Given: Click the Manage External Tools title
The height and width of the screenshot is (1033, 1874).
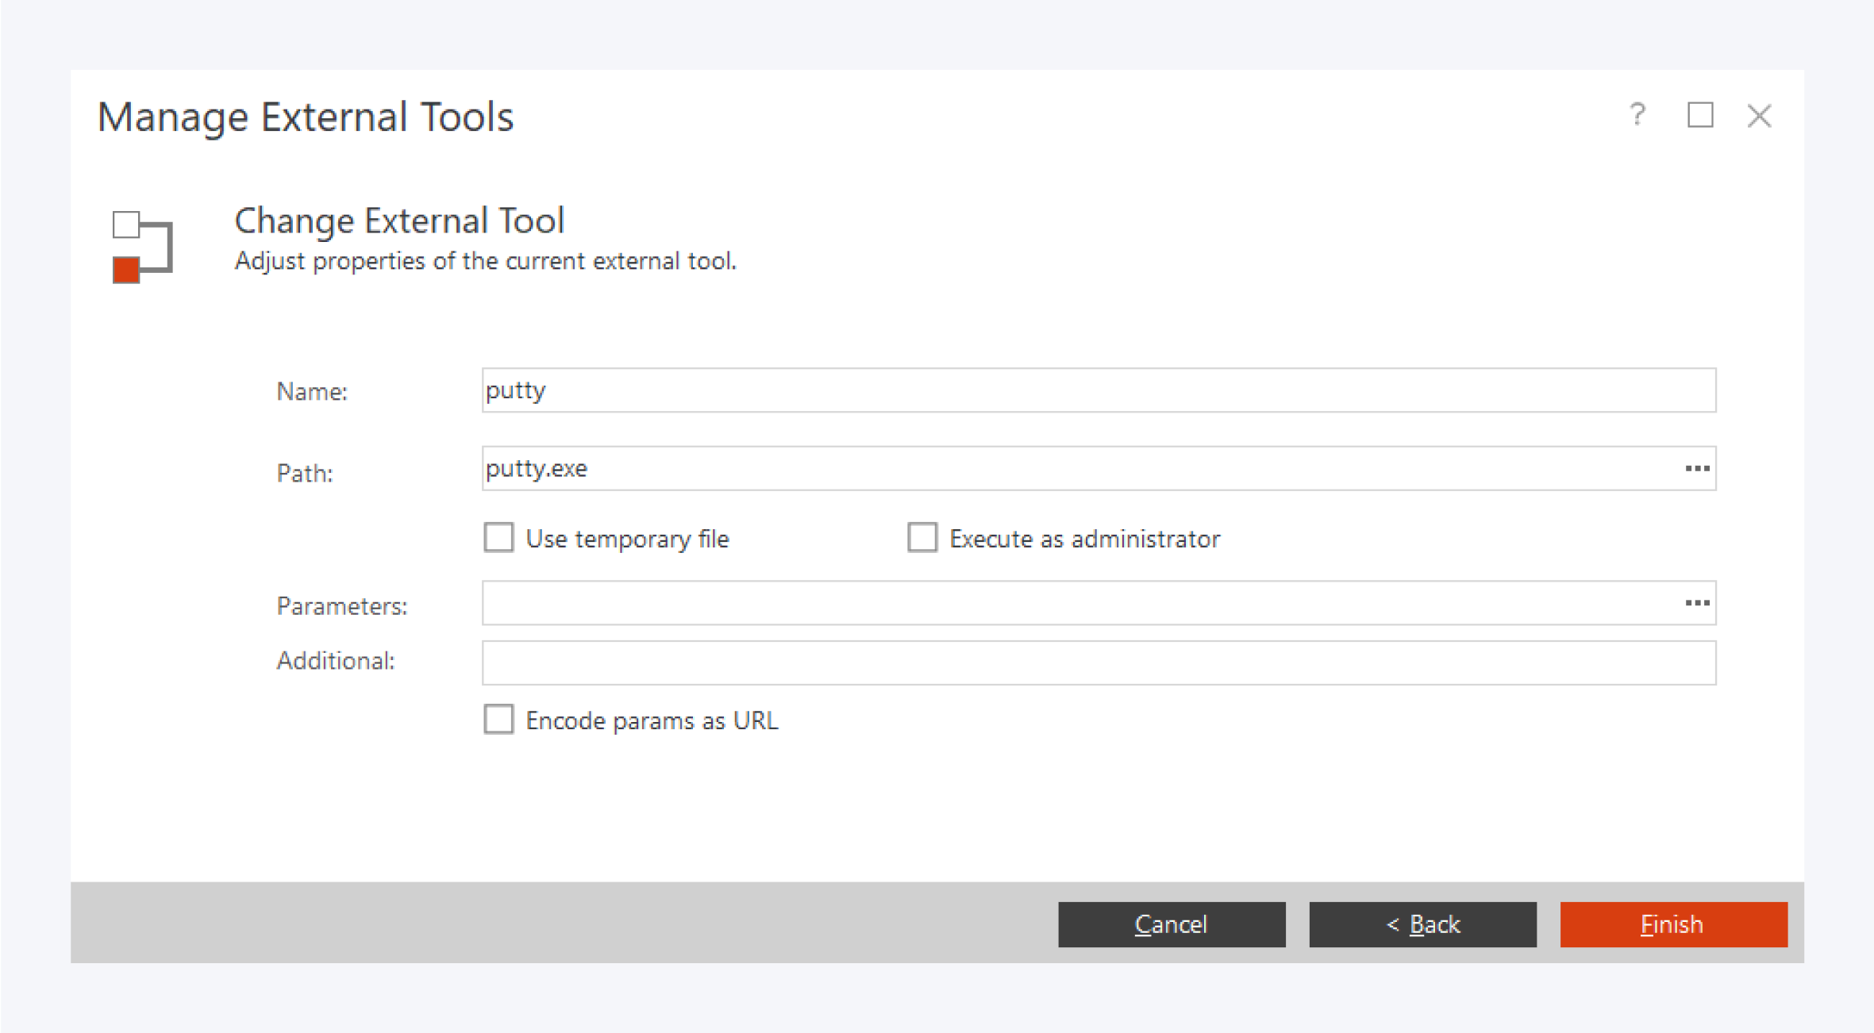Looking at the screenshot, I should point(306,117).
